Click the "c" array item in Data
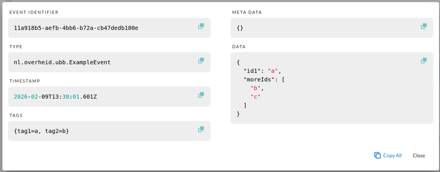 tap(255, 97)
